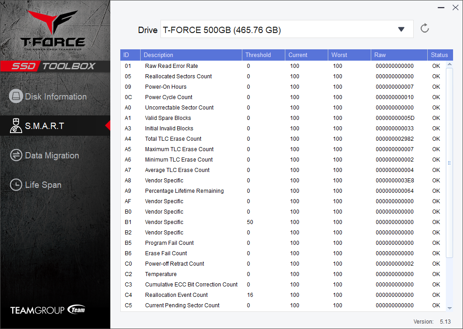Click the scrollbar down arrow
This screenshot has width=463, height=329.
tap(449, 308)
